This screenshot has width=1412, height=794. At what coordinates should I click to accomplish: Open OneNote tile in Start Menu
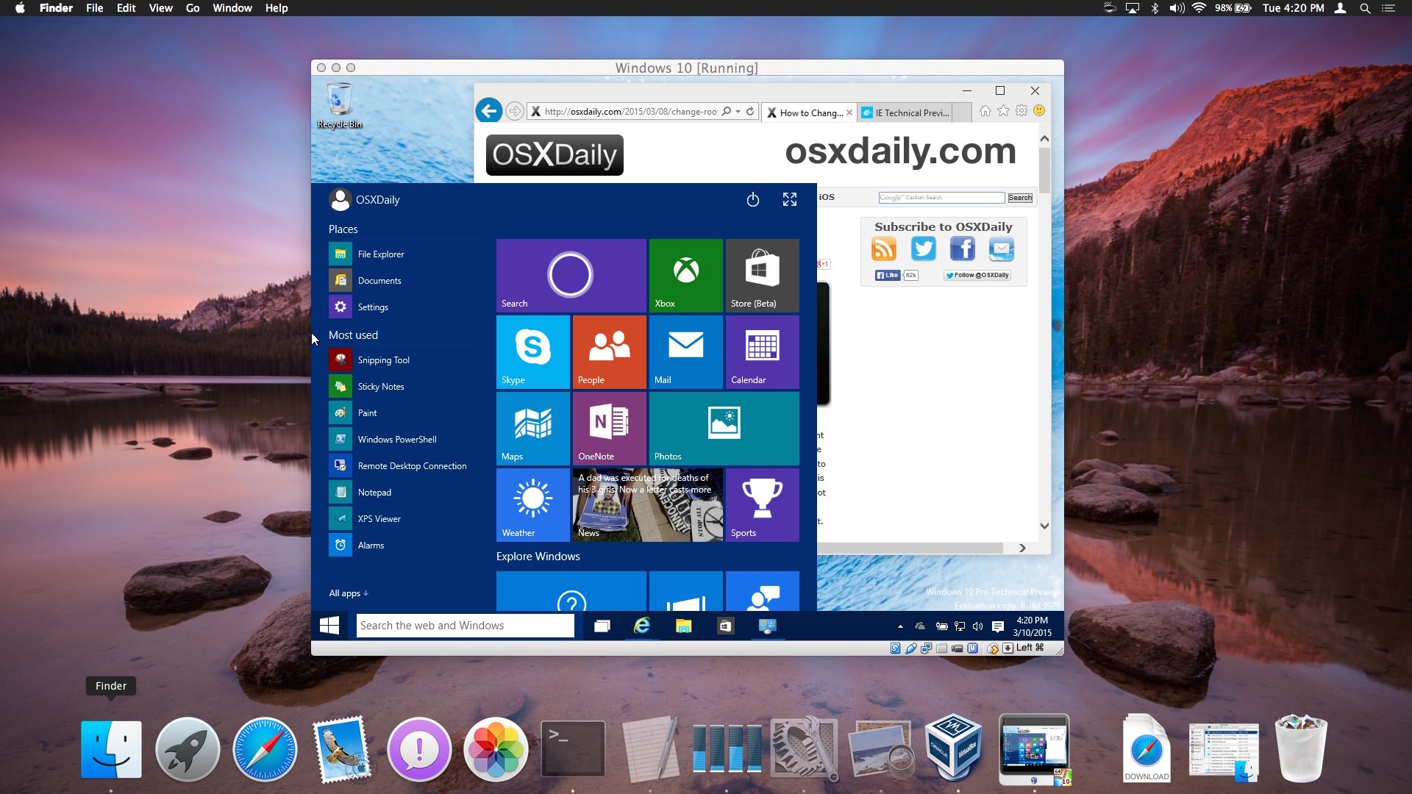[x=609, y=428]
